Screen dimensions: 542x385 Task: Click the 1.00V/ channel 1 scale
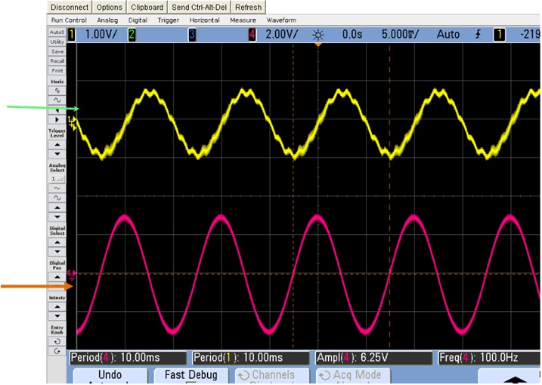pos(101,35)
